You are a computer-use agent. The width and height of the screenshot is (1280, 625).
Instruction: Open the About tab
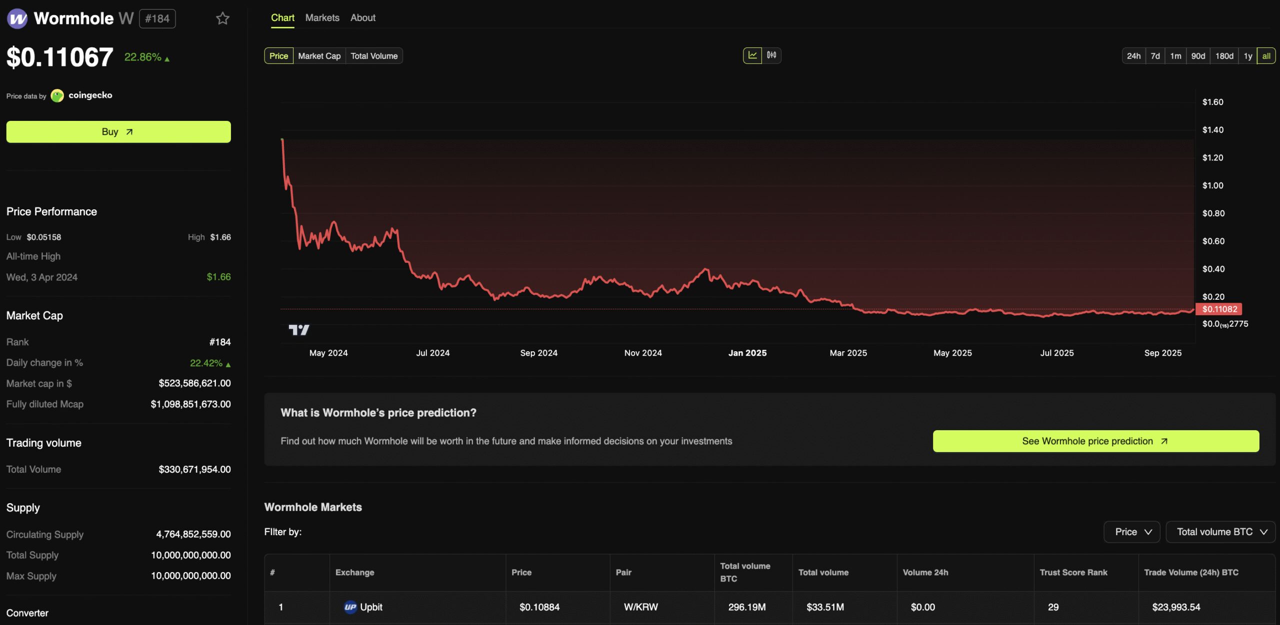tap(362, 17)
